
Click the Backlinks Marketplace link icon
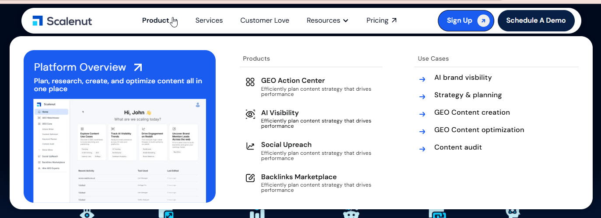[x=250, y=178]
